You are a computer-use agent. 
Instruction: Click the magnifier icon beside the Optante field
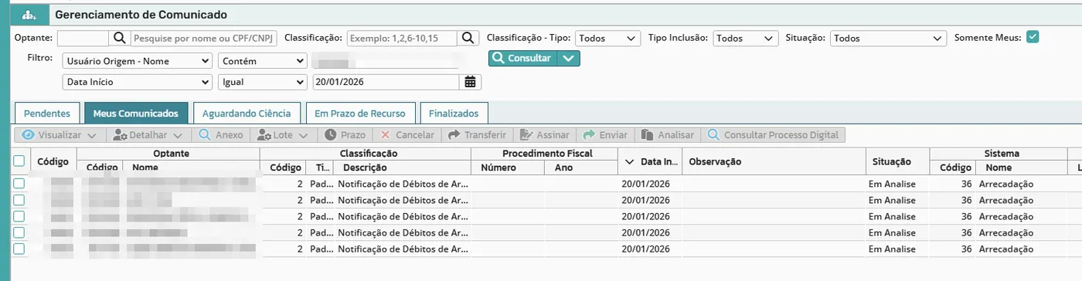point(120,38)
